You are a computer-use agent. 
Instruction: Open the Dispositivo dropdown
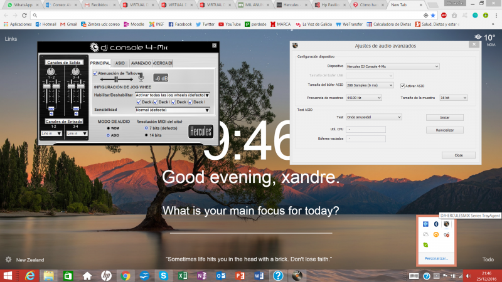(x=393, y=66)
